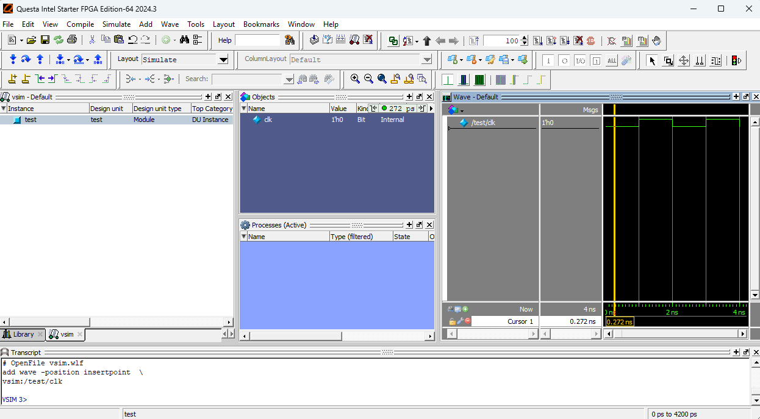
Task: Expand the wave Search field dropdown
Action: pos(289,79)
